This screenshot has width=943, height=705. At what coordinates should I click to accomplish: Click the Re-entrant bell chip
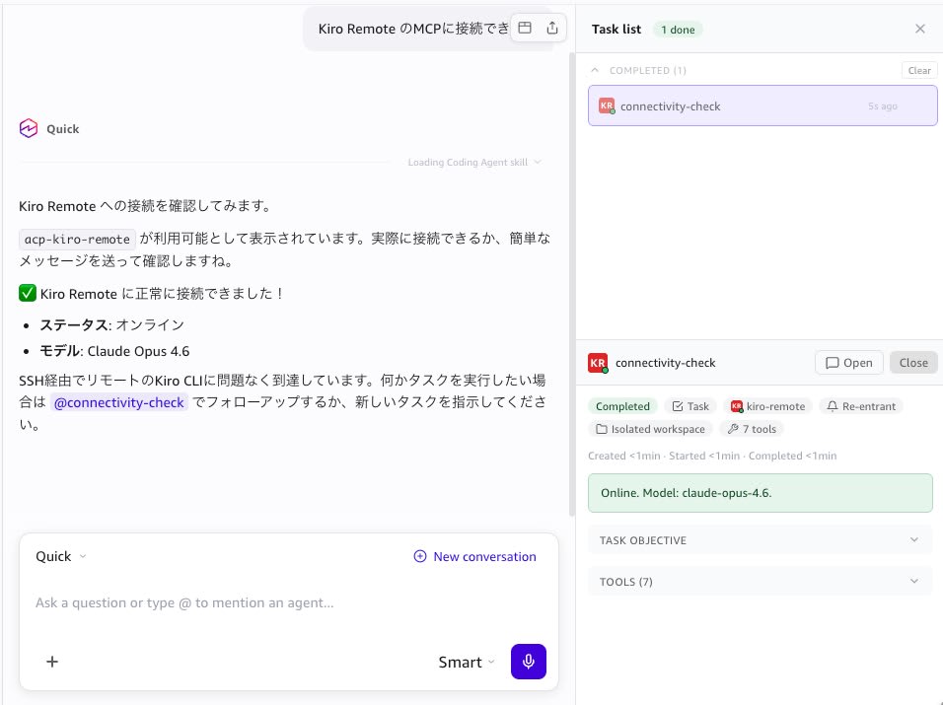click(860, 406)
